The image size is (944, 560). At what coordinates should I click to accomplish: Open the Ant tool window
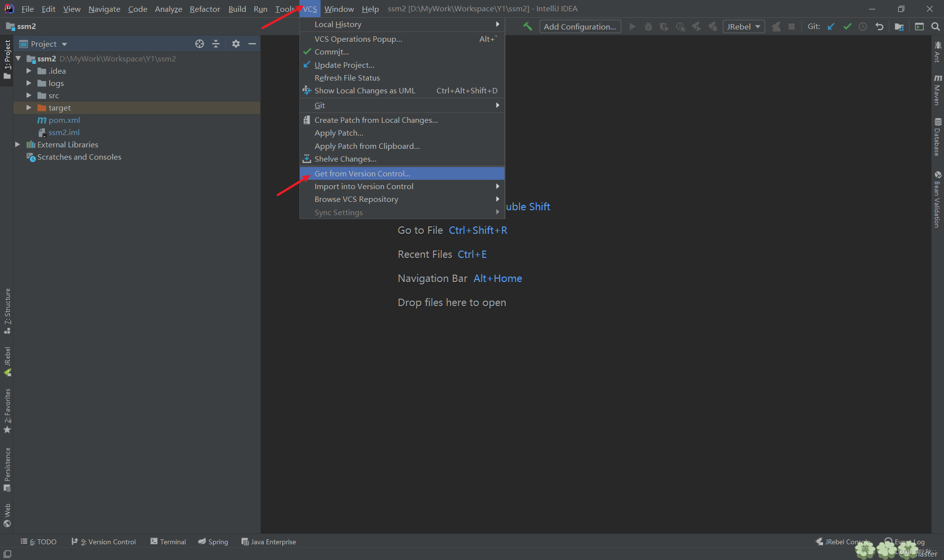pos(938,52)
